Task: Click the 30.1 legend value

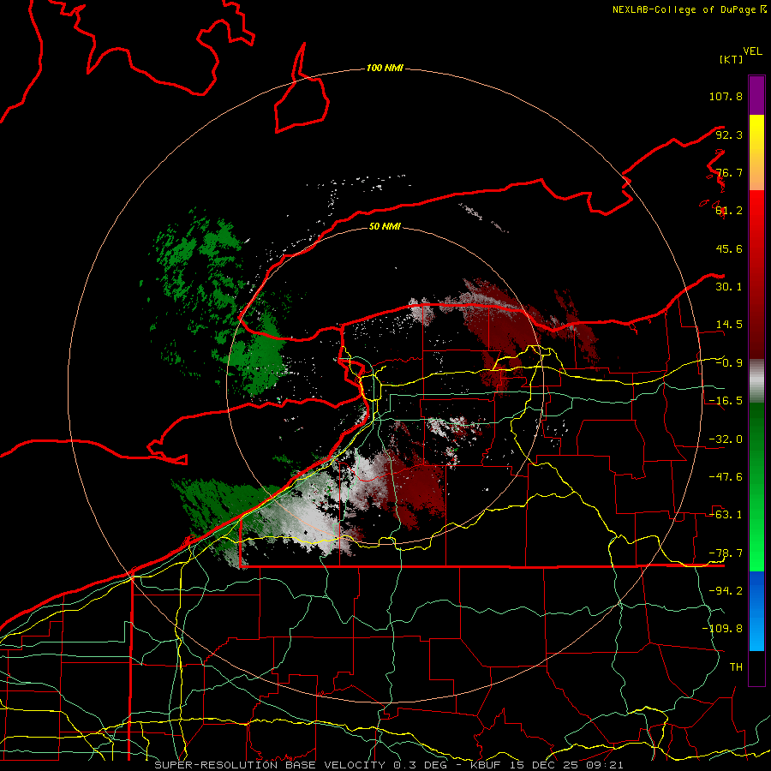Action: pos(729,287)
